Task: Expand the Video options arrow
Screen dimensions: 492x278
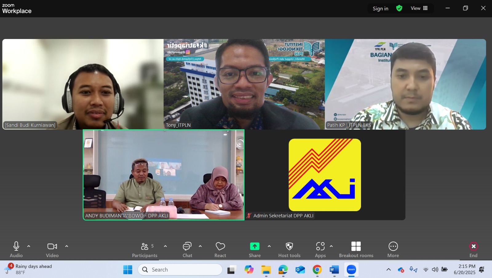Action: coord(66,246)
